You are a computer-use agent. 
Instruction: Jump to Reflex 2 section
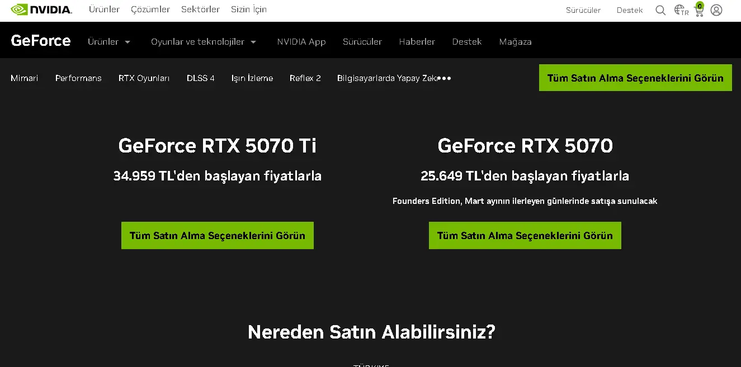[x=305, y=78]
